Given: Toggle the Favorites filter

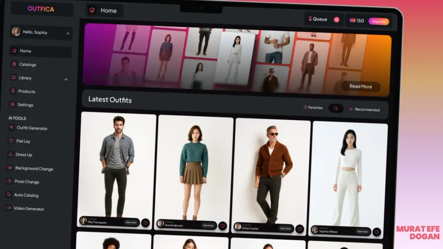Looking at the screenshot, I should pyautogui.click(x=313, y=107).
